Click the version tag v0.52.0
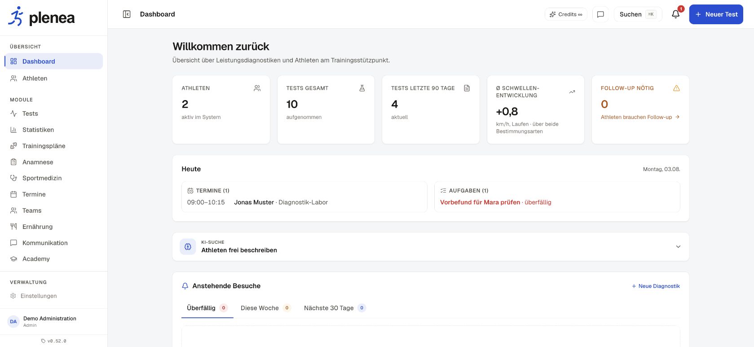The image size is (754, 347). pos(54,341)
